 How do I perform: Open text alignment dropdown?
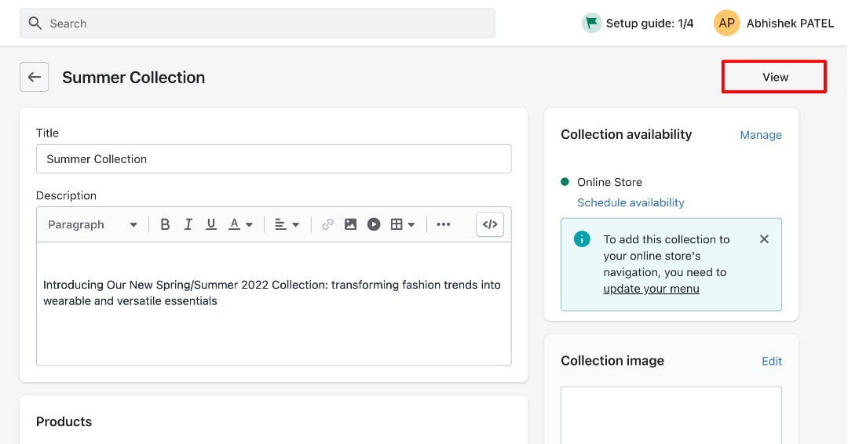coord(287,224)
